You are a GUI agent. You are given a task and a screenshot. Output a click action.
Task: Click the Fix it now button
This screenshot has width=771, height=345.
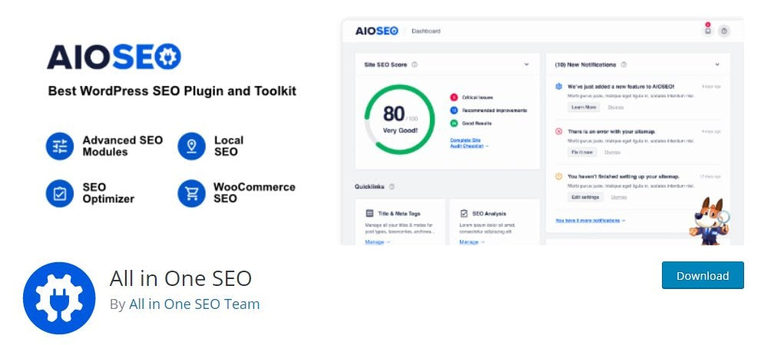pos(582,152)
